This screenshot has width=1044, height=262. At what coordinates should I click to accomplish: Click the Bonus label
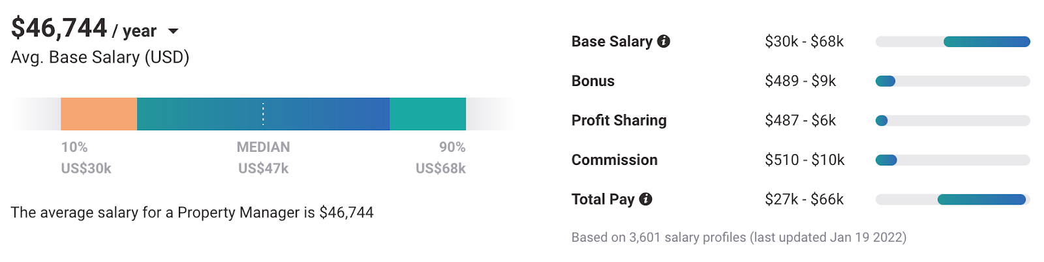click(592, 81)
